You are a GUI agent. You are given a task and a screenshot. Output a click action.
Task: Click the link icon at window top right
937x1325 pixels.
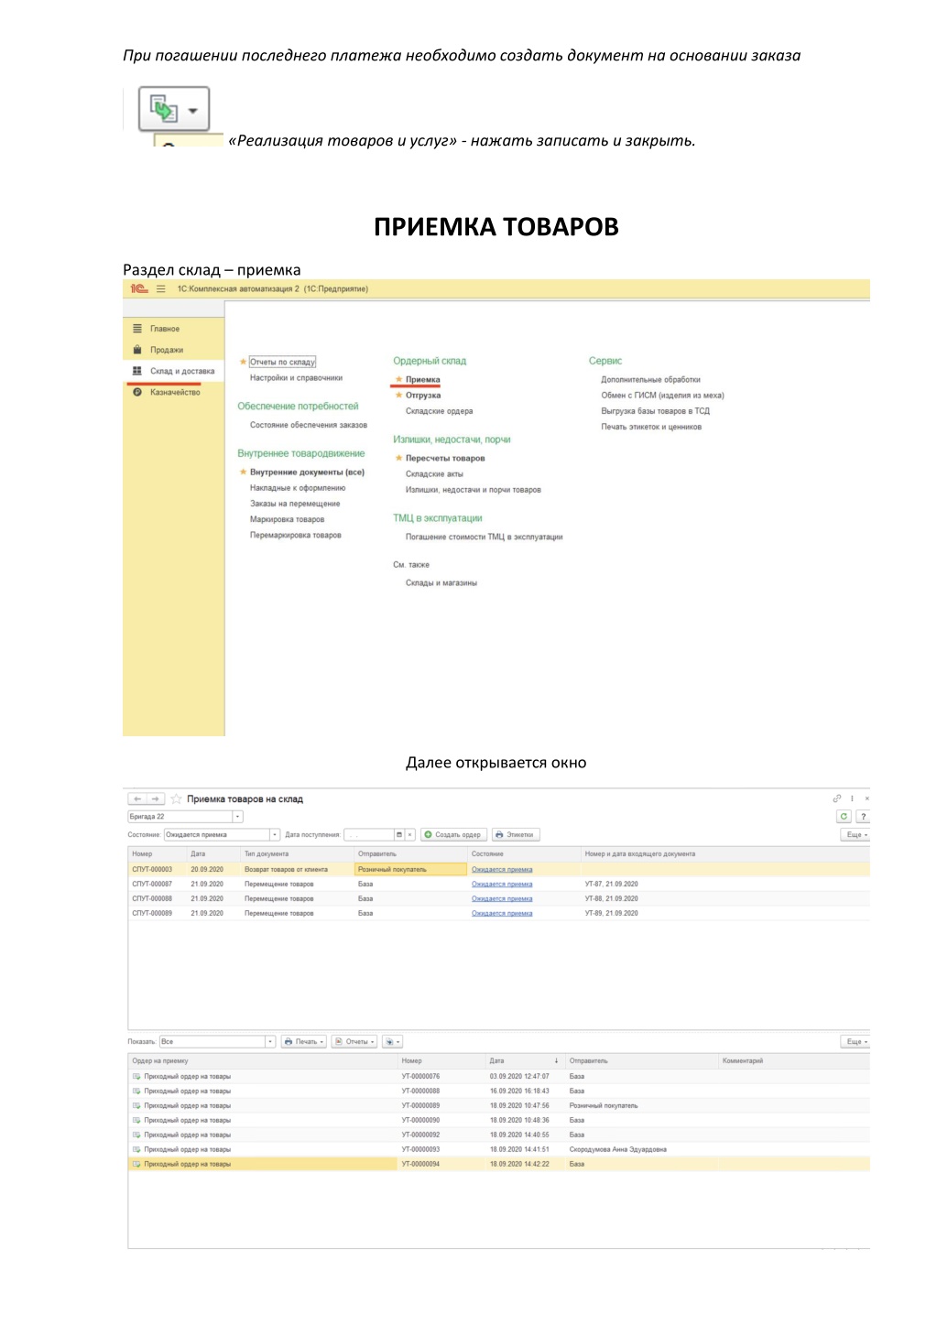836,798
